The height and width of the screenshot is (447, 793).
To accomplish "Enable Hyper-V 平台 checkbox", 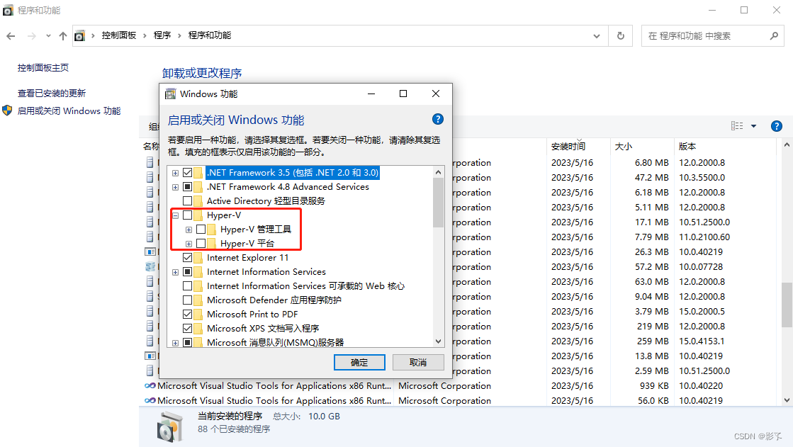I will (201, 243).
